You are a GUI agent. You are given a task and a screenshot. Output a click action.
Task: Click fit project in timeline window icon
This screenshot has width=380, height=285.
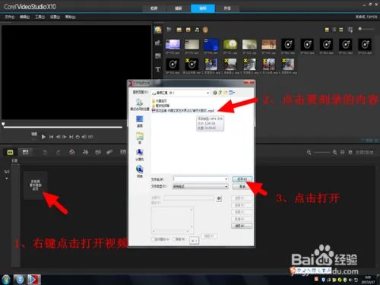[343, 152]
